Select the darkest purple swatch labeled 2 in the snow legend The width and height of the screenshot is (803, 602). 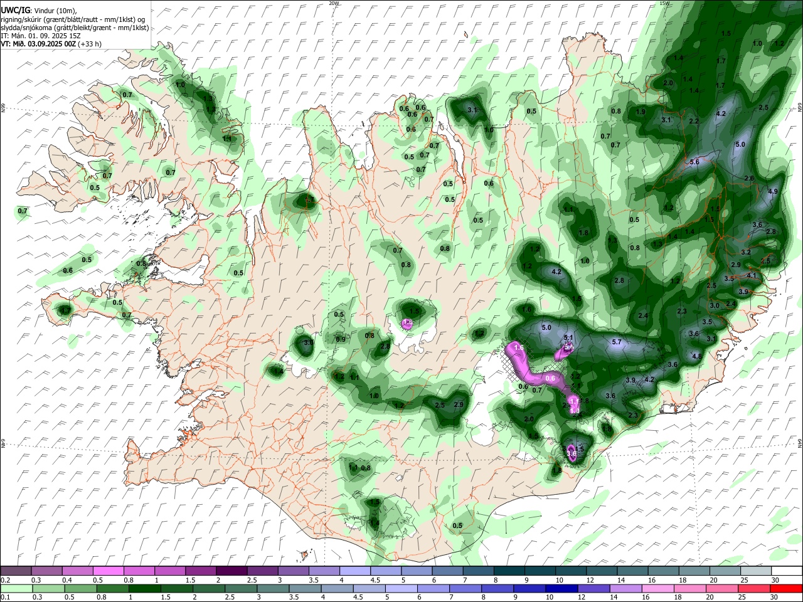point(231,571)
